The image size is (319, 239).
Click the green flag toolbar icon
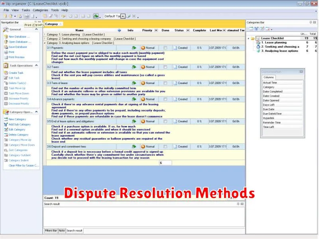point(96,16)
